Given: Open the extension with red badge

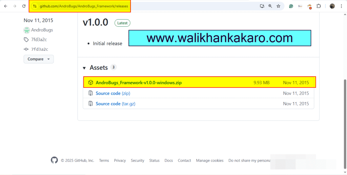Looking at the screenshot, I should [310, 6].
